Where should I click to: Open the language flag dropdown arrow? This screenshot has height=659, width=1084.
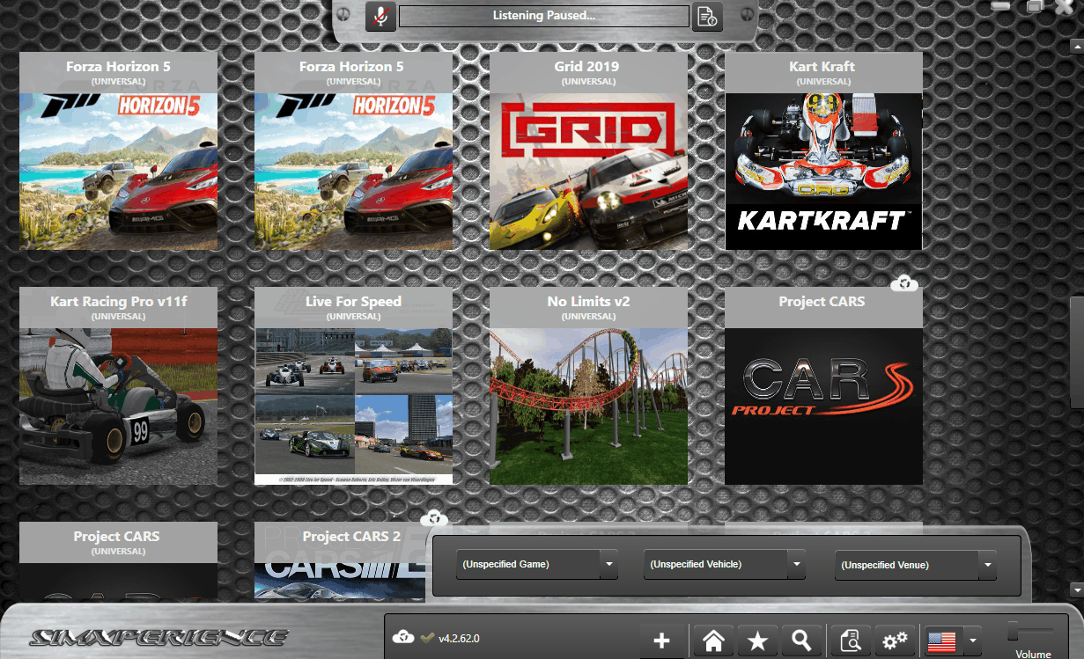972,641
